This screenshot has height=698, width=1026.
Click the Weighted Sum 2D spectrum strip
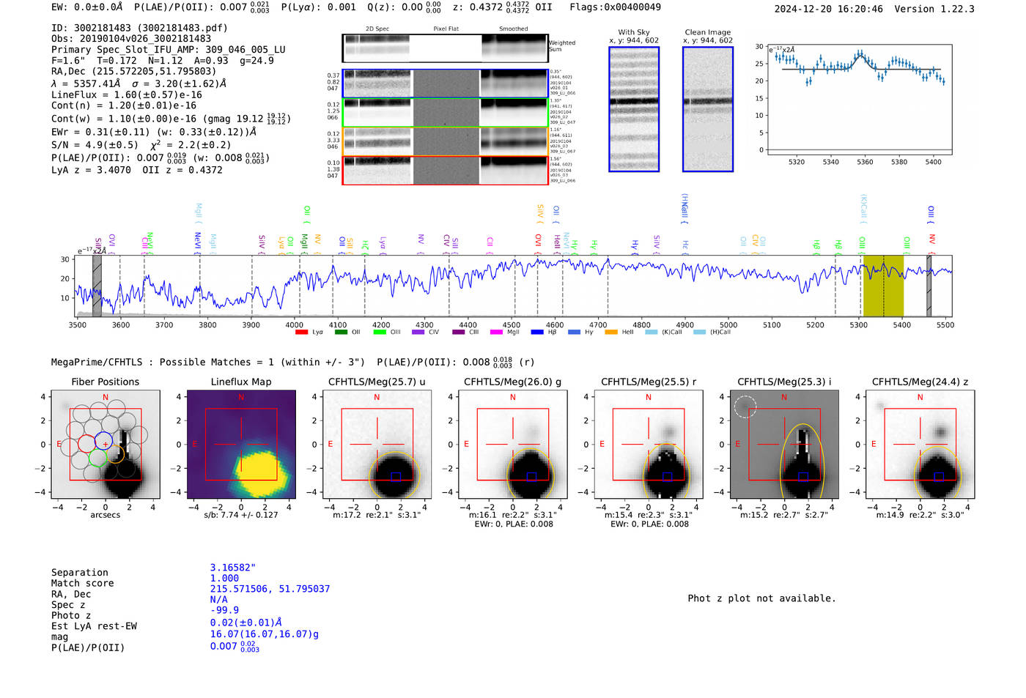(445, 48)
